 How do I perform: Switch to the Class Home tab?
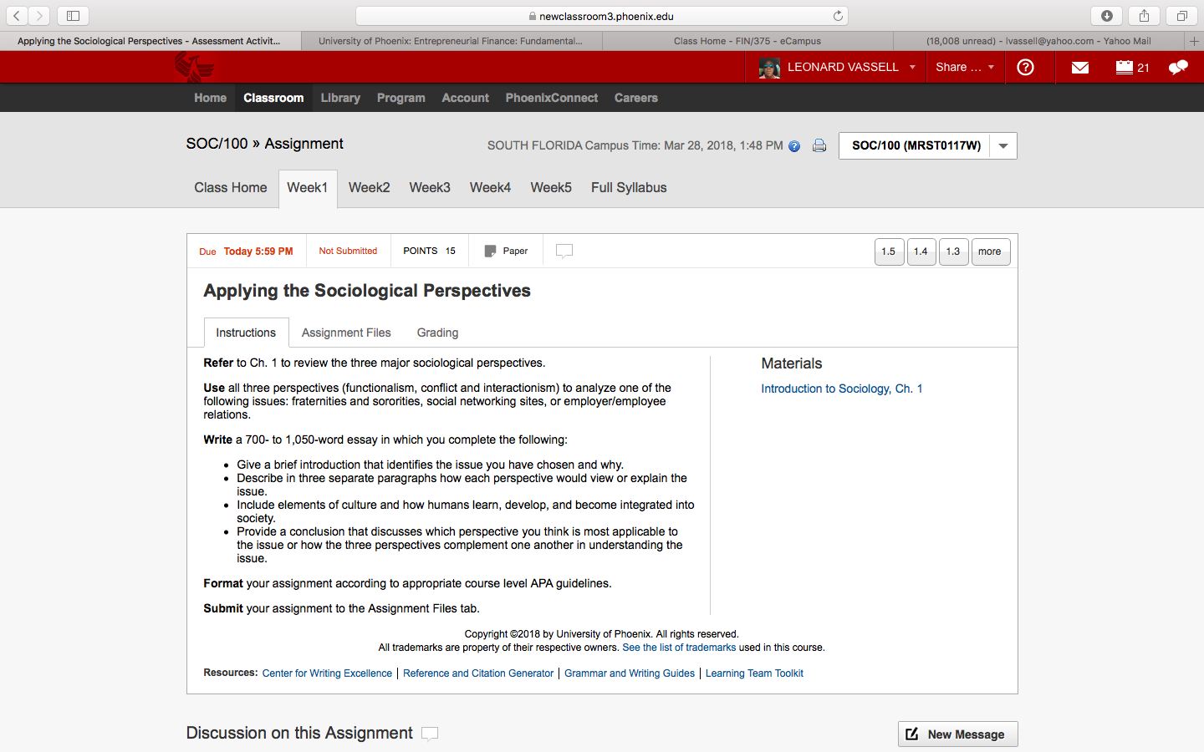[x=231, y=188]
